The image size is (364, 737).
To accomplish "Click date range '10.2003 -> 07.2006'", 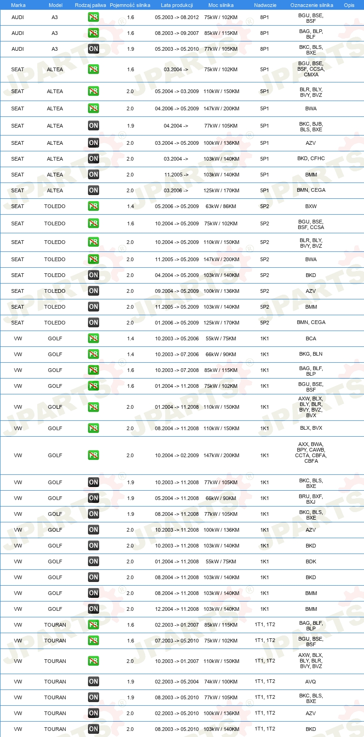I will point(177,354).
